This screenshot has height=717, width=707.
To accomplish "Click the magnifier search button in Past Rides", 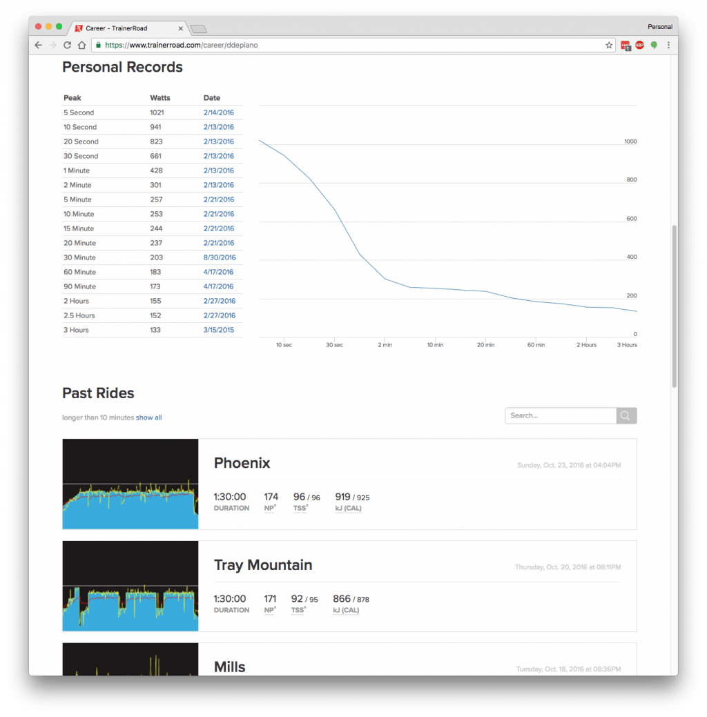I will [x=626, y=415].
